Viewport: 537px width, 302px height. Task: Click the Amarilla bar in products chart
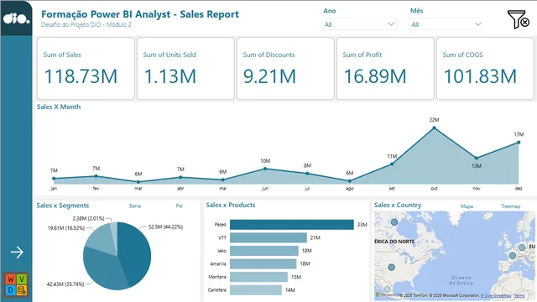pyautogui.click(x=263, y=263)
